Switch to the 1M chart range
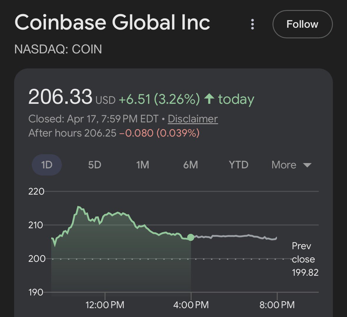 tap(142, 165)
